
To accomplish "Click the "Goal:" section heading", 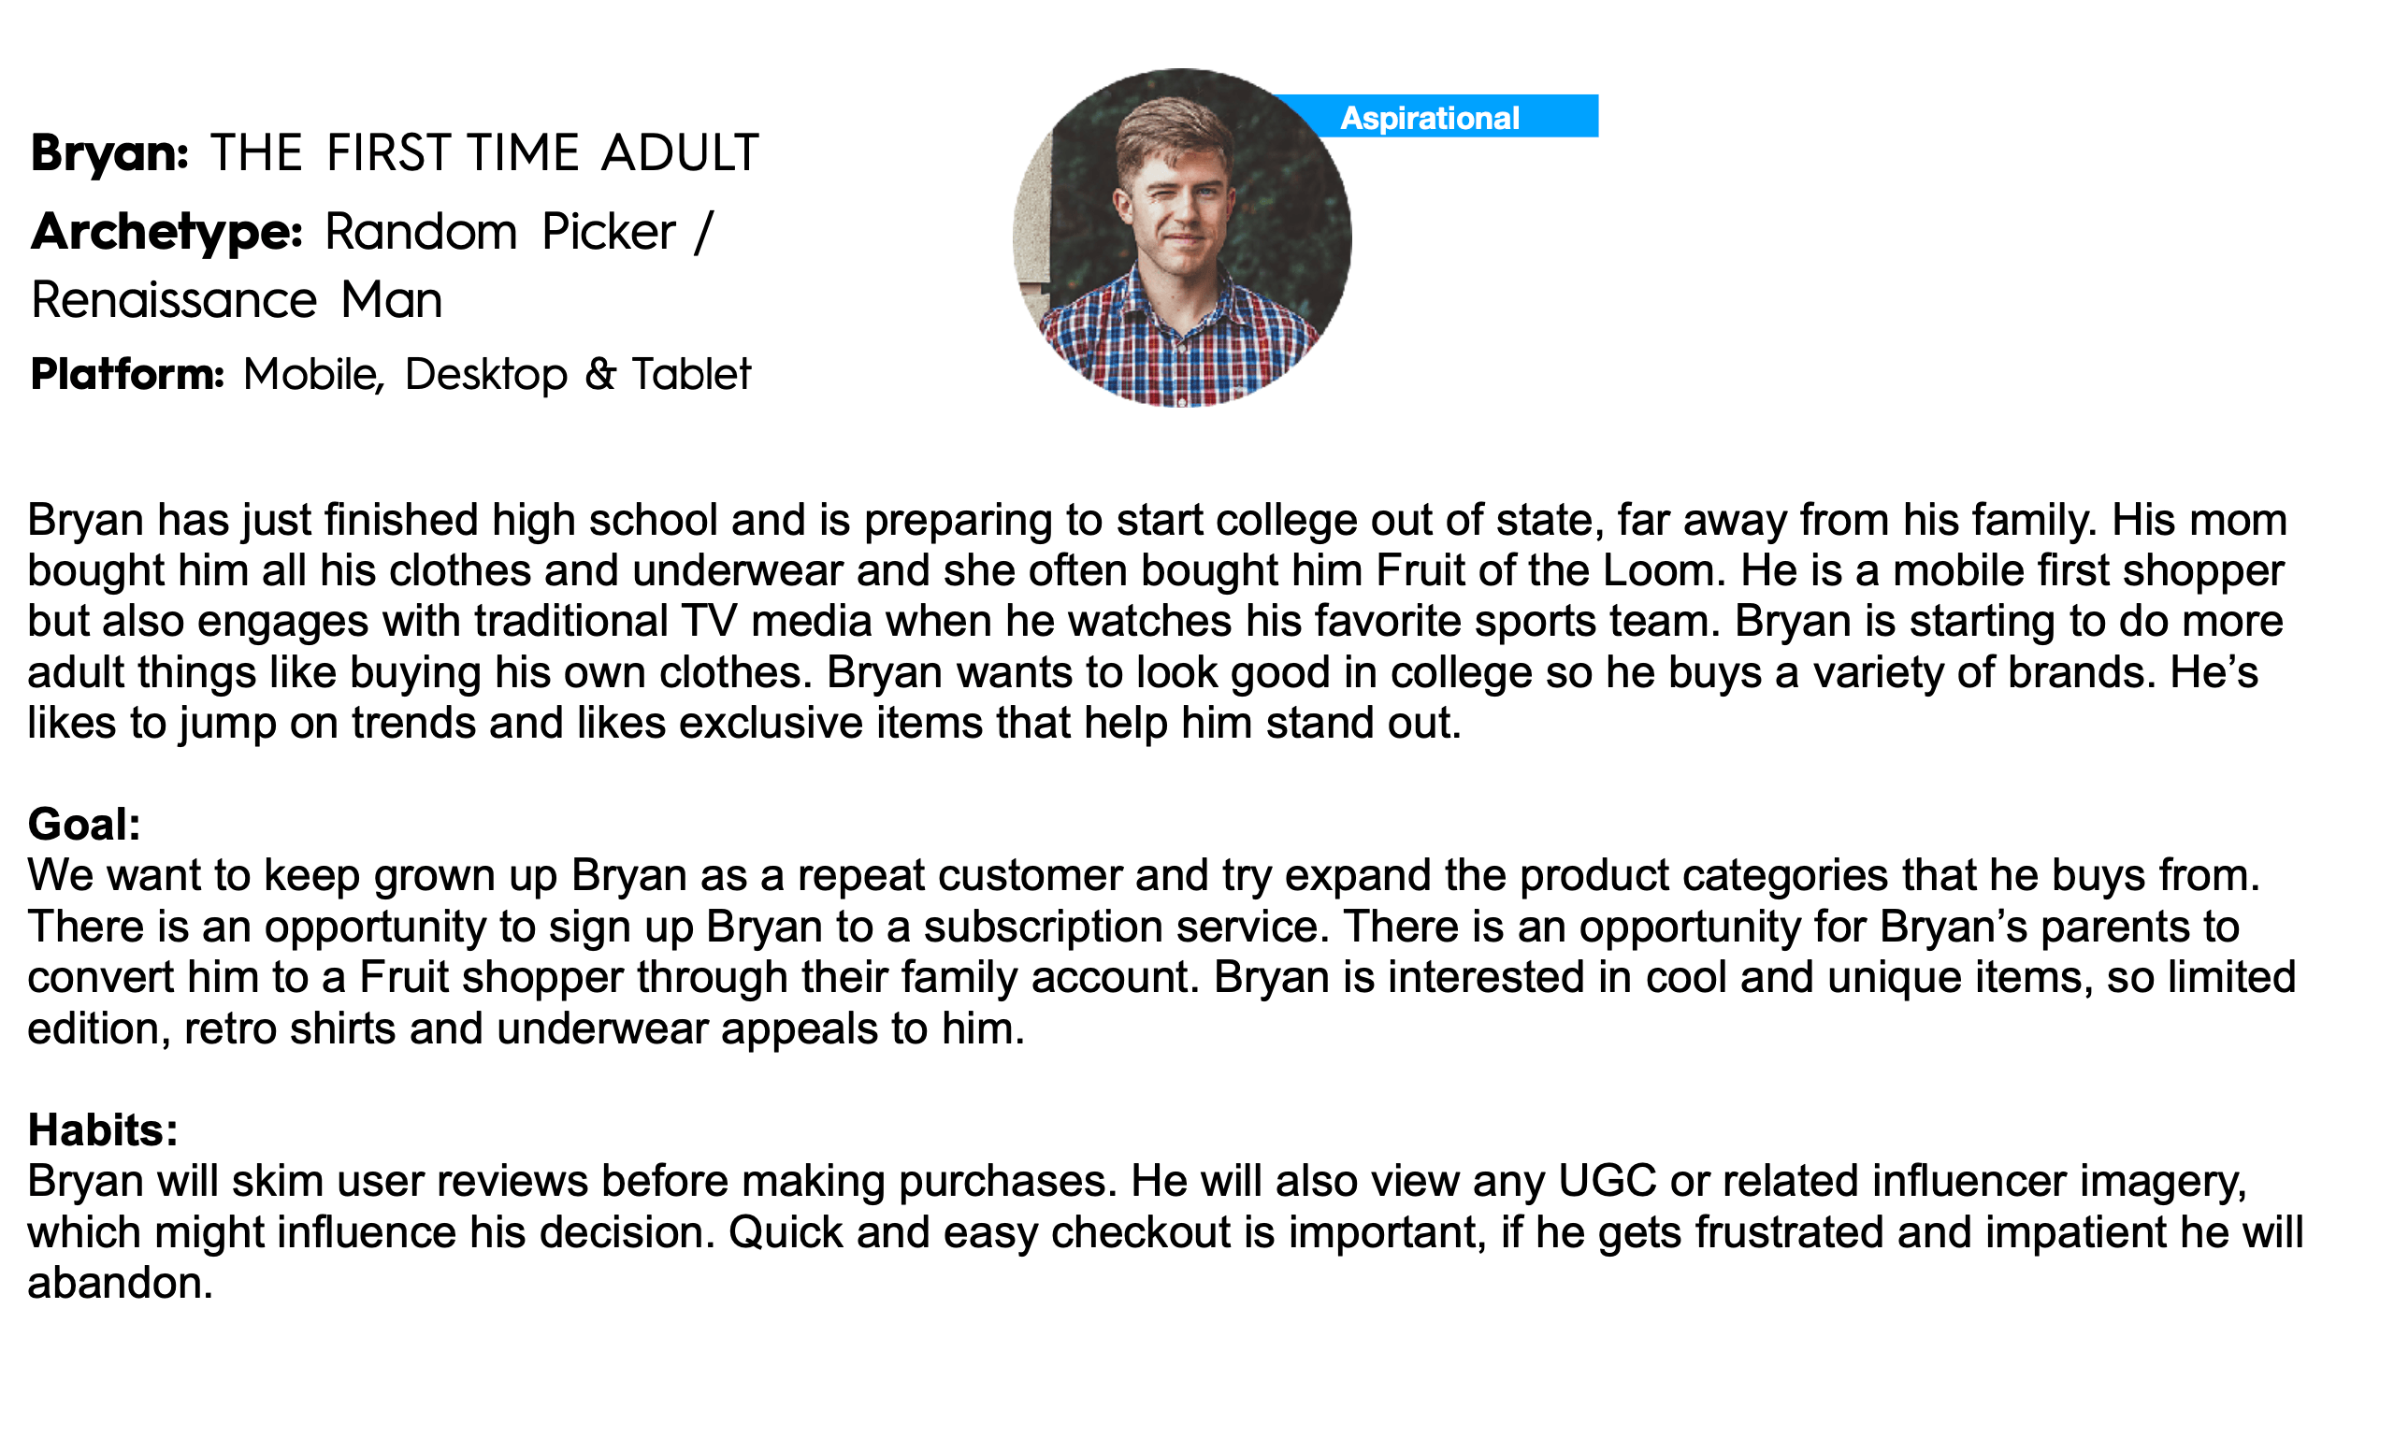I will point(84,825).
